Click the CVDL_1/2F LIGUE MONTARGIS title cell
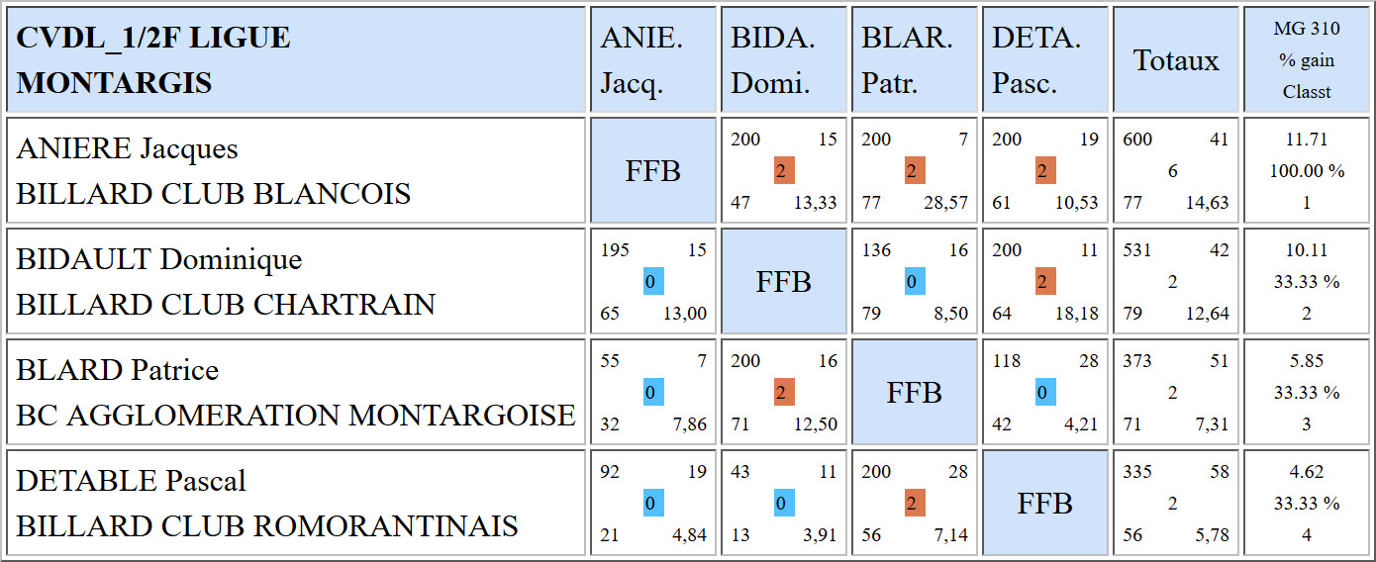The image size is (1376, 562). (153, 60)
